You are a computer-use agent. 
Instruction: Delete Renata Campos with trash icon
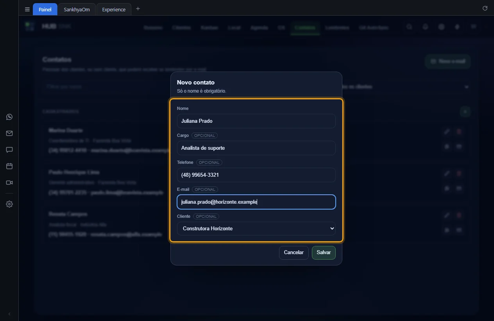point(459,215)
